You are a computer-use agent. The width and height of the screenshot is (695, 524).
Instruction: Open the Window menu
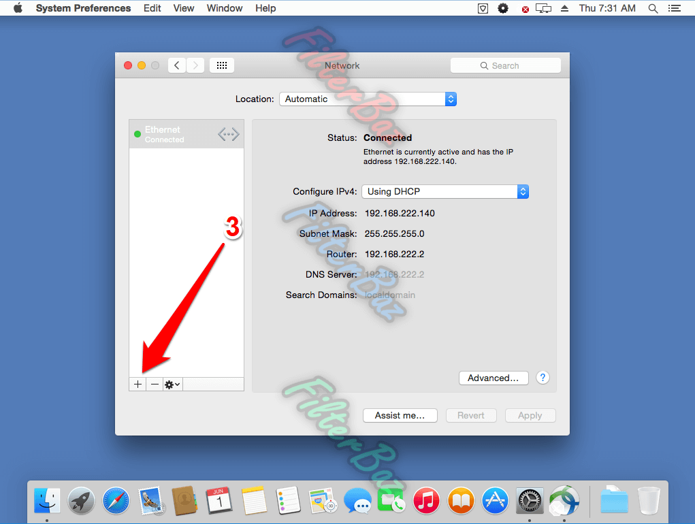(224, 8)
